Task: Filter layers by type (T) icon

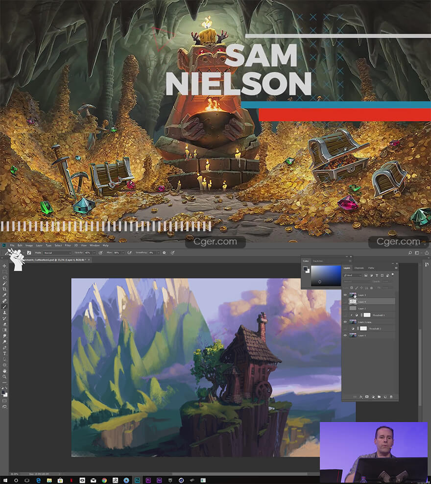Action: [377, 275]
